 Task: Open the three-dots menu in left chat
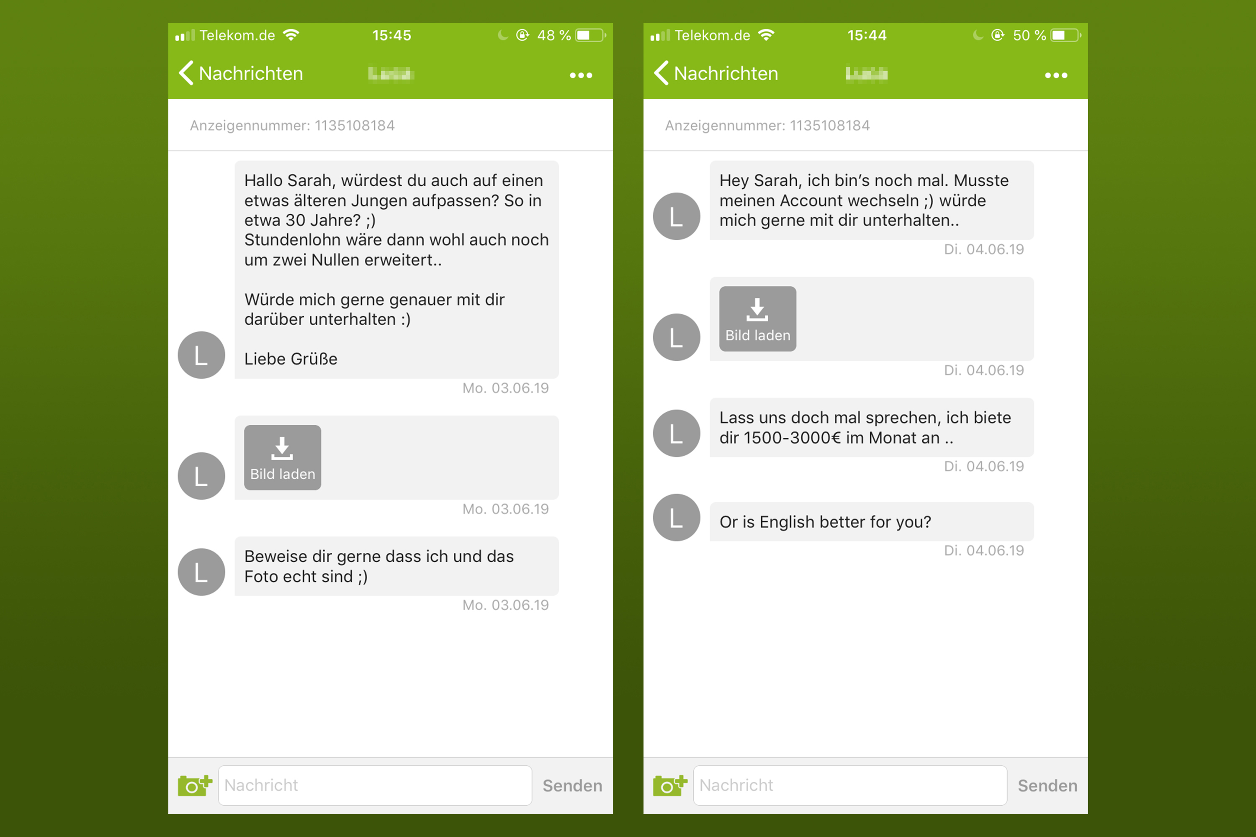(x=581, y=75)
